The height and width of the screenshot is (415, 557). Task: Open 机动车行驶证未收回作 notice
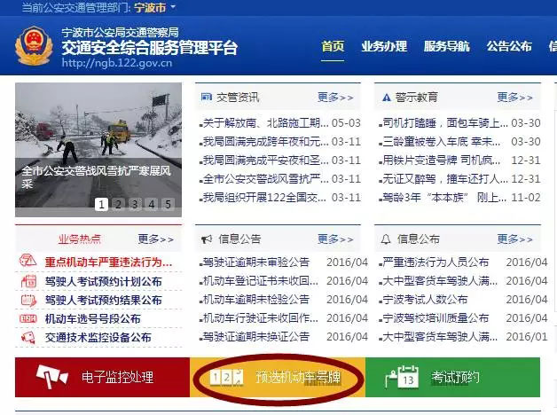pos(261,318)
